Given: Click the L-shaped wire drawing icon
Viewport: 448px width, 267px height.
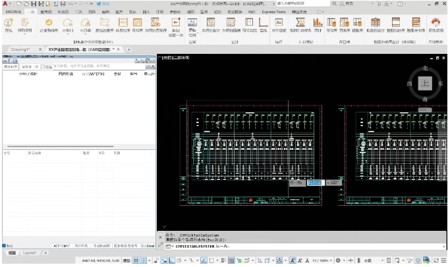Looking at the screenshot, I should [263, 22].
